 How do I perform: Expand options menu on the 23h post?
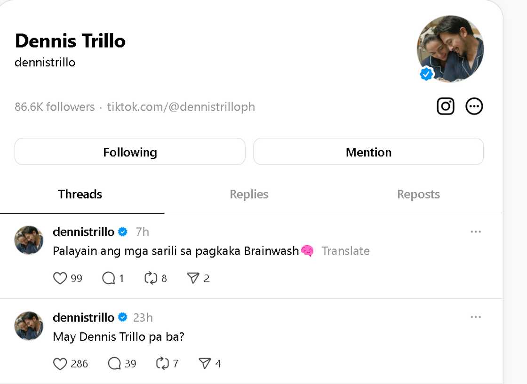coord(476,317)
